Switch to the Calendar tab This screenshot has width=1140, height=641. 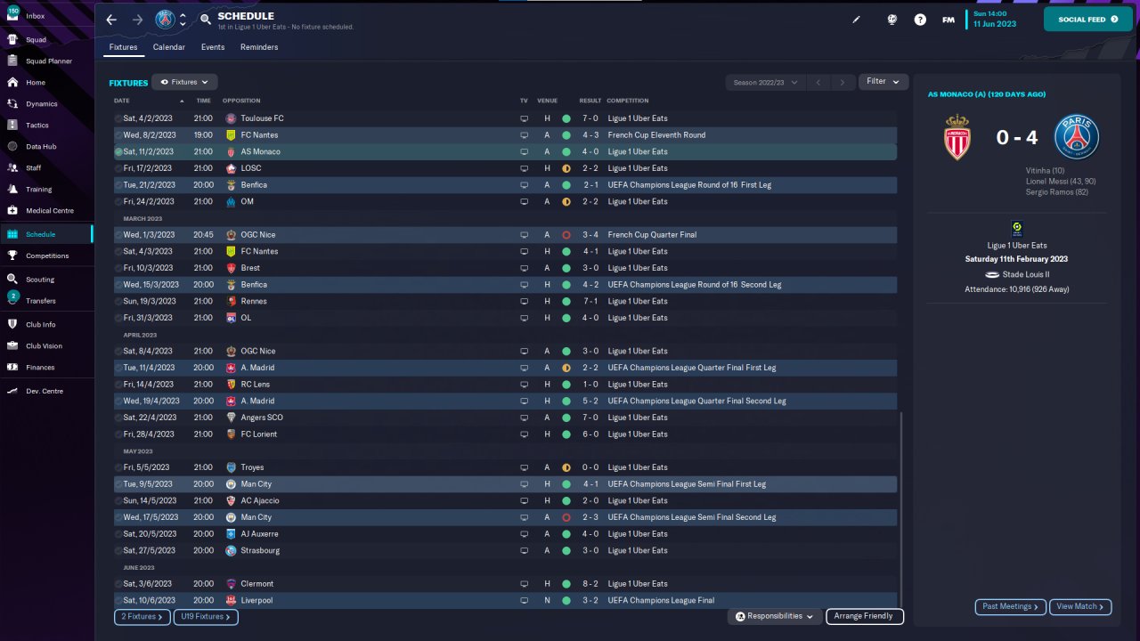[x=169, y=47]
